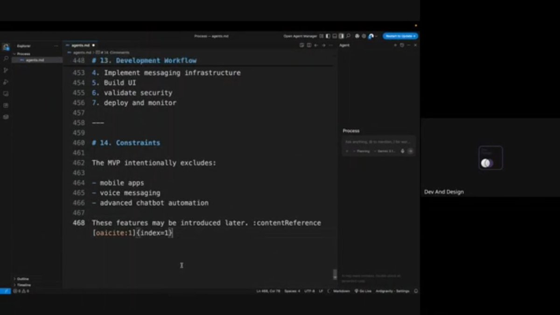Viewport: 560px width, 315px height.
Task: Click the '# 13. Development Workflow' sticky heading
Action: point(144,61)
